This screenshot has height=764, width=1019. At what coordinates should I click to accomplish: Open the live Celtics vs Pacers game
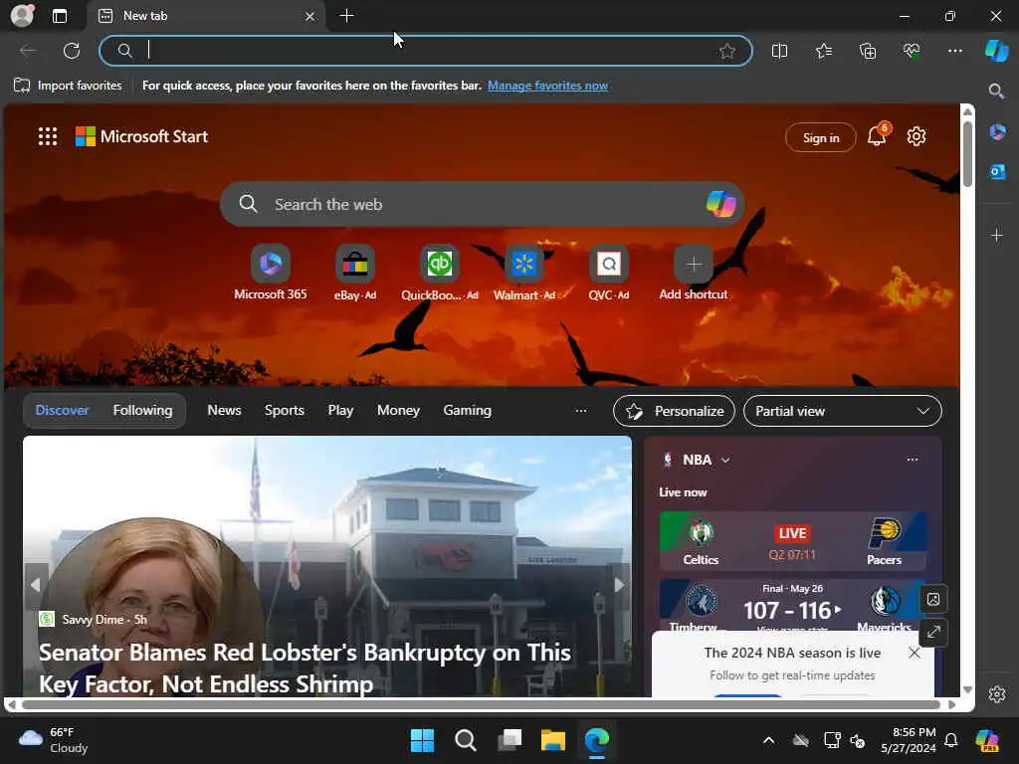tap(793, 541)
